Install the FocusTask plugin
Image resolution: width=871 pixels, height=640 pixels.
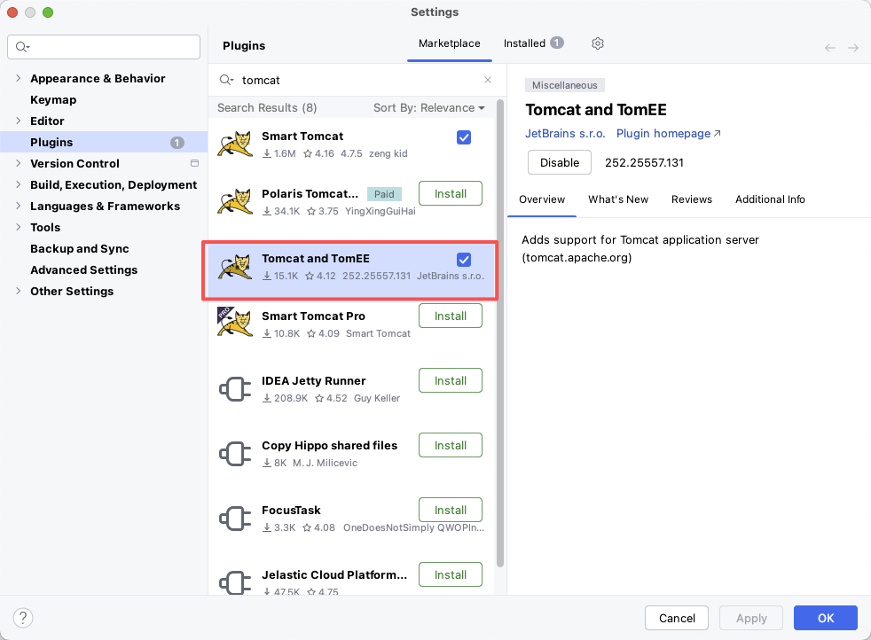[451, 510]
